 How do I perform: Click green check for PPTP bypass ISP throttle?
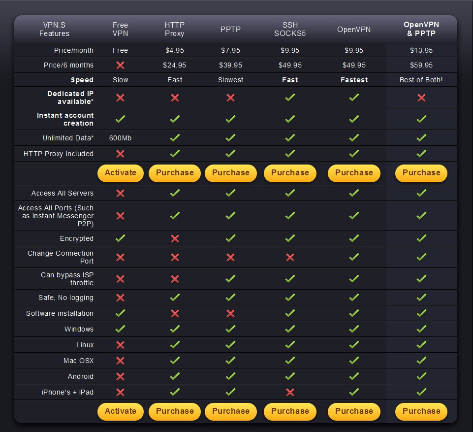[230, 278]
